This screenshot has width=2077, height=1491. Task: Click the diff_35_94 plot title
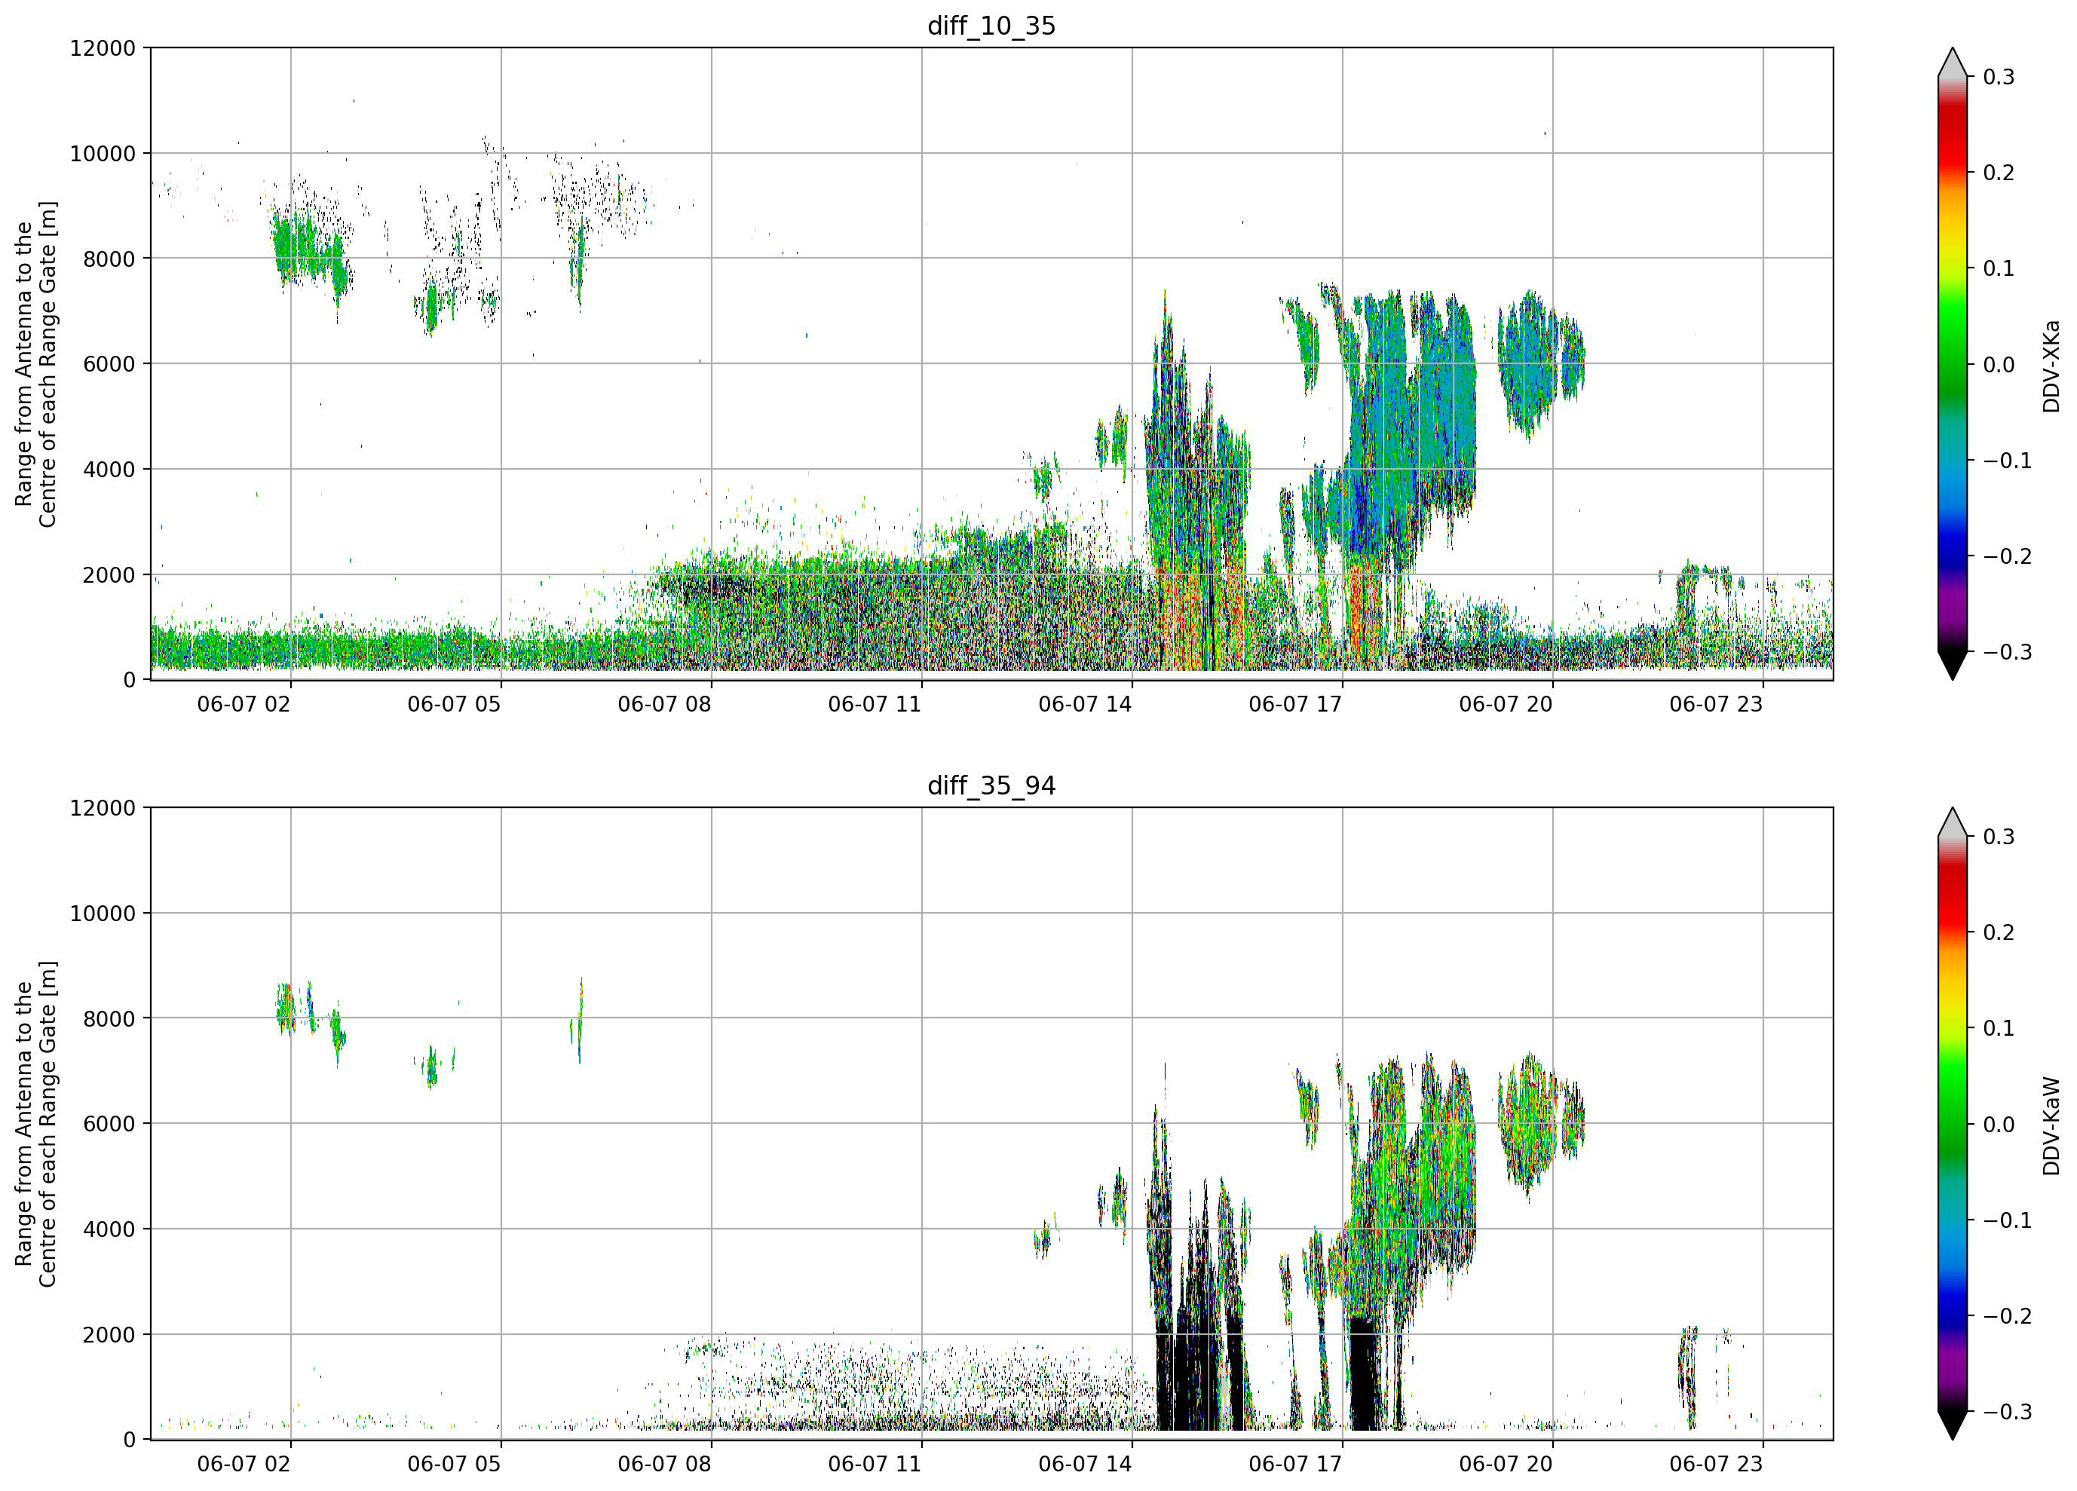(992, 785)
